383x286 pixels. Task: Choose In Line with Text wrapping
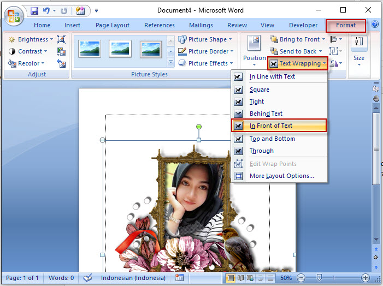279,76
